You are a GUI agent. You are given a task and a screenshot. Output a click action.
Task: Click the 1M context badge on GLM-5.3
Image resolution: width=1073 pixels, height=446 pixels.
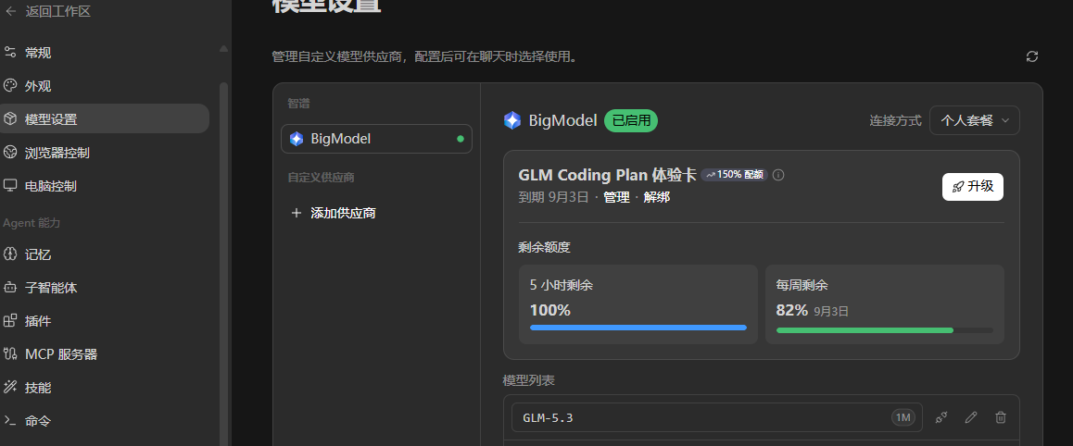903,417
